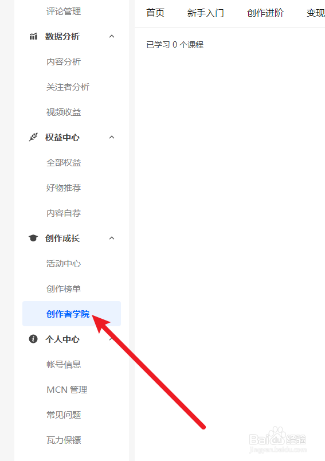Open 关注者分析 menu item

point(68,87)
